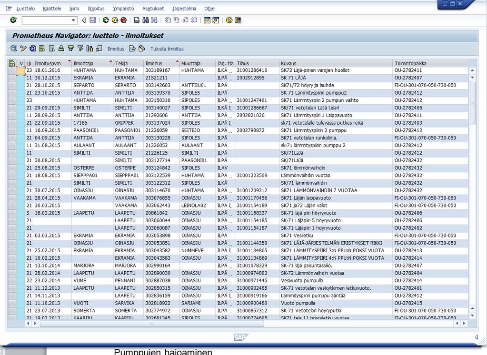Click the Print icon in standard toolbar
Screen dimensions: 487x355
137,20
